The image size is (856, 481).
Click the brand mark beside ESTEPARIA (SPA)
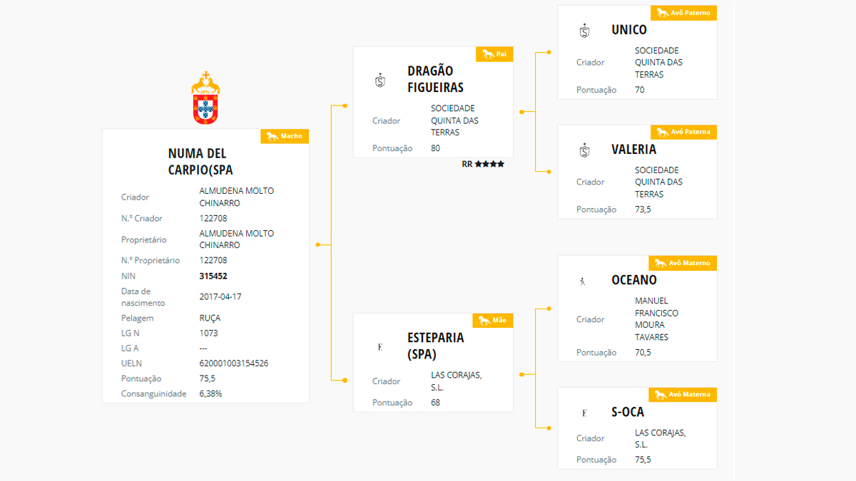[x=380, y=347]
